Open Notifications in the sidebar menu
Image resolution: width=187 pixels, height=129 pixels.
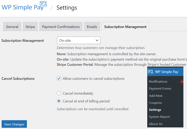(x=158, y=81)
